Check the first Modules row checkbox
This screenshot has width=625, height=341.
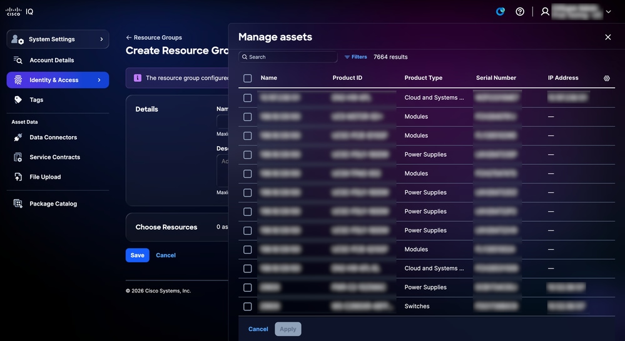pos(248,117)
